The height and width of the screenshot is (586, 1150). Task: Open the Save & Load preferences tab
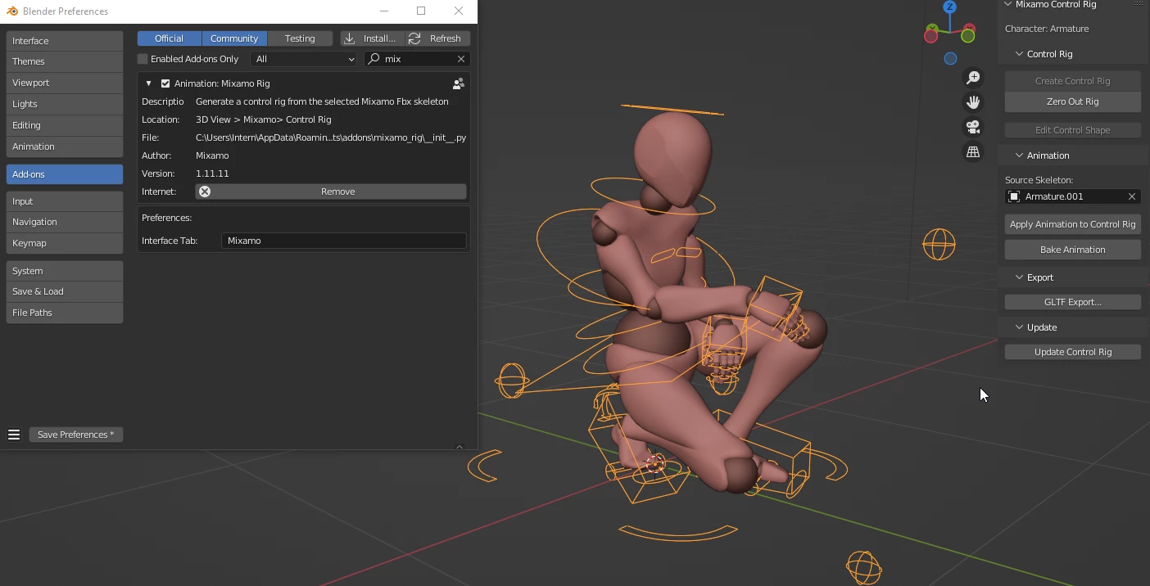click(65, 291)
